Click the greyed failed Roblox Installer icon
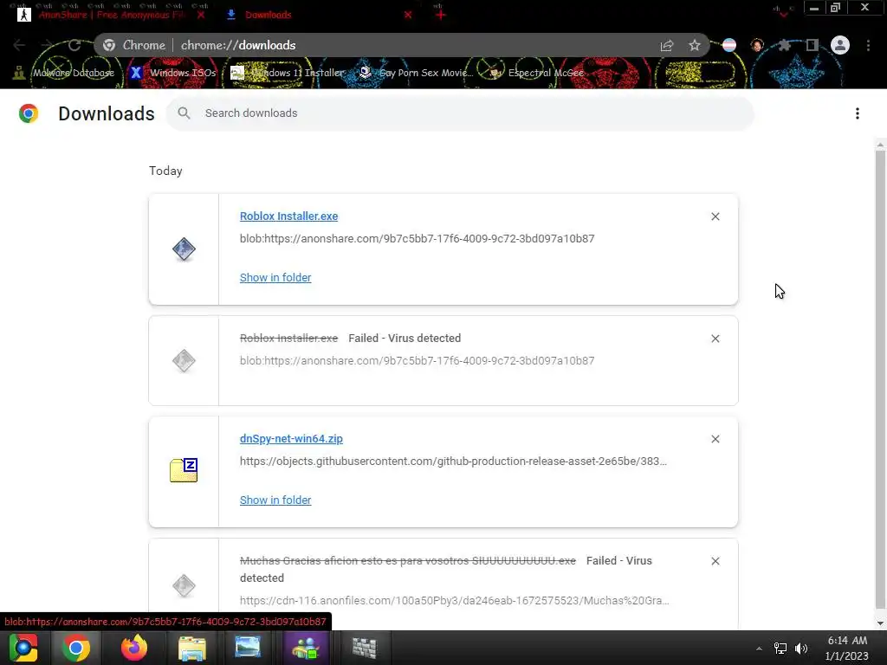This screenshot has width=887, height=665. coord(184,361)
